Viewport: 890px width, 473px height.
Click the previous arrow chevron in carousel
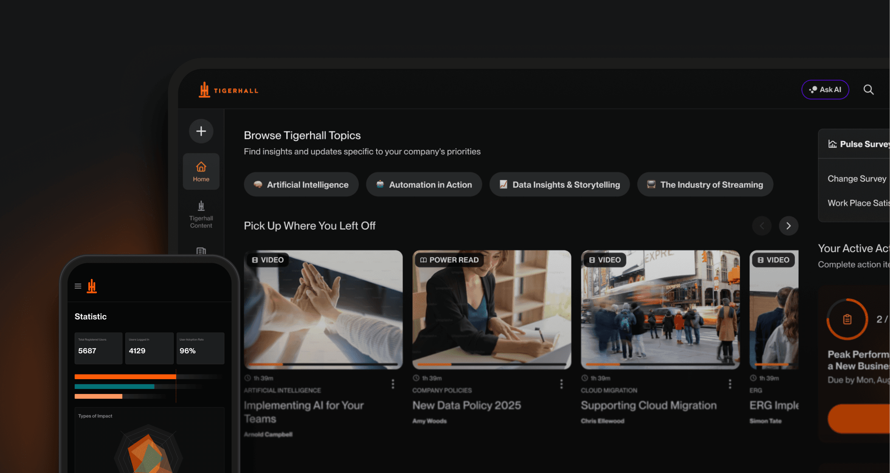(762, 226)
